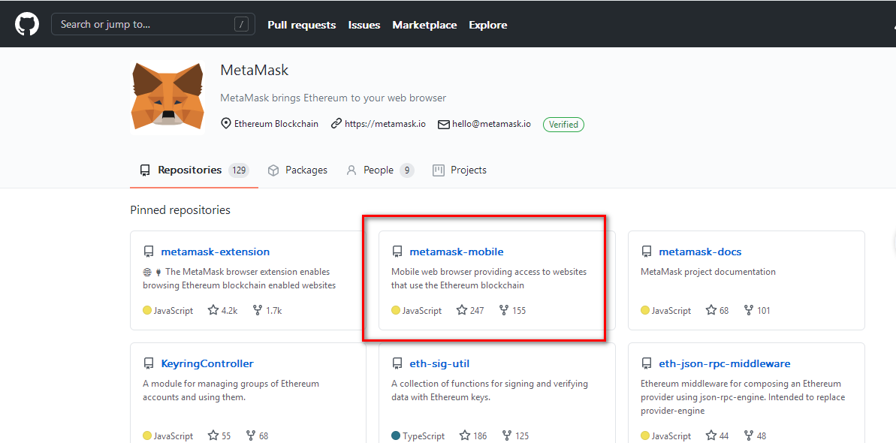View the 1.7k forks of metamask-extension

click(267, 310)
